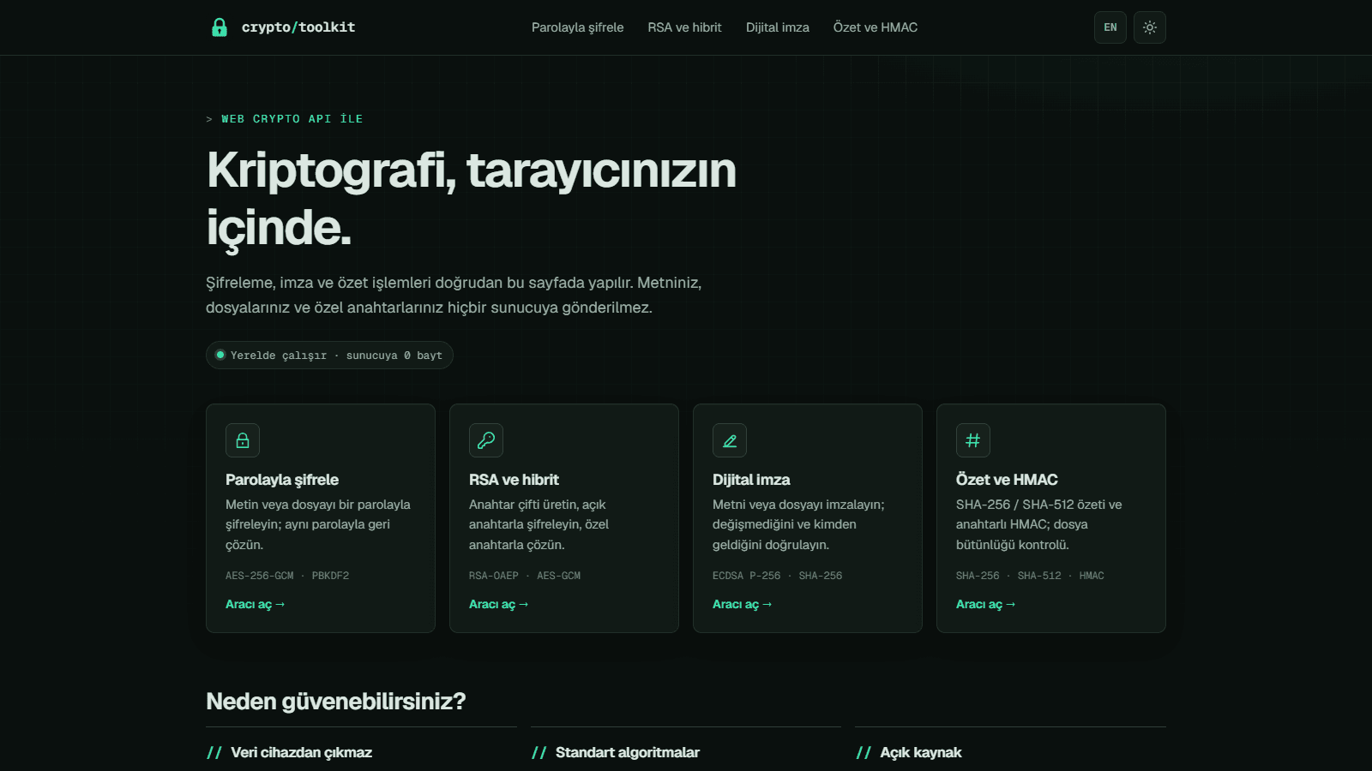
Task: Click the 'SHA-256 · SHA-512 · HMAC' tag text
Action: tap(1030, 576)
